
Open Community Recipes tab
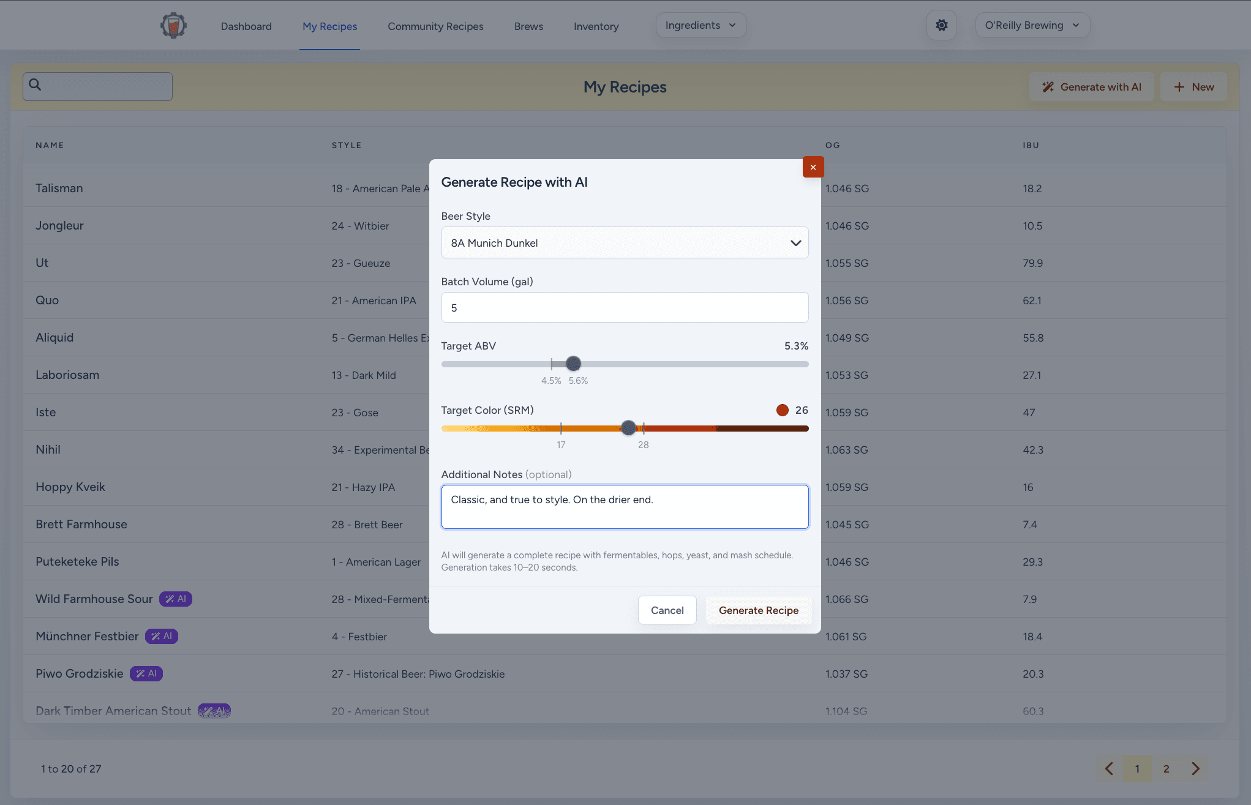[435, 26]
